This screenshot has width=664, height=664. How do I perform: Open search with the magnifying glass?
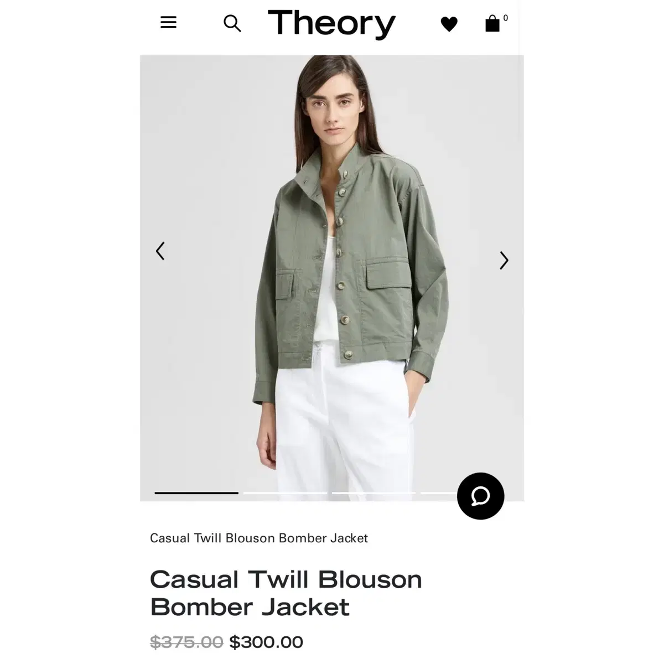(x=232, y=23)
